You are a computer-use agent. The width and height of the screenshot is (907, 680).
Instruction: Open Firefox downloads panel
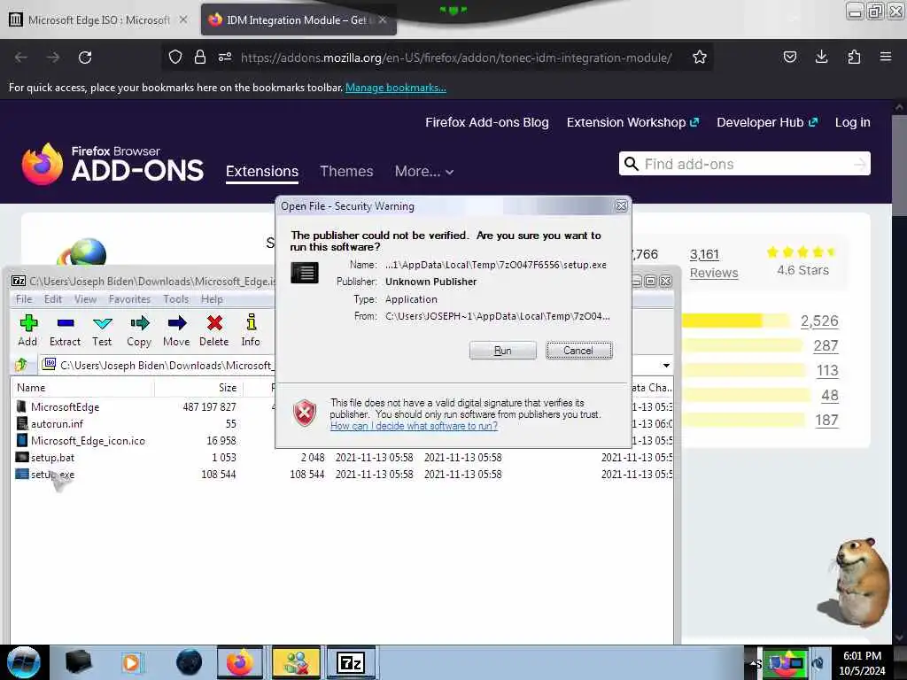pos(821,57)
